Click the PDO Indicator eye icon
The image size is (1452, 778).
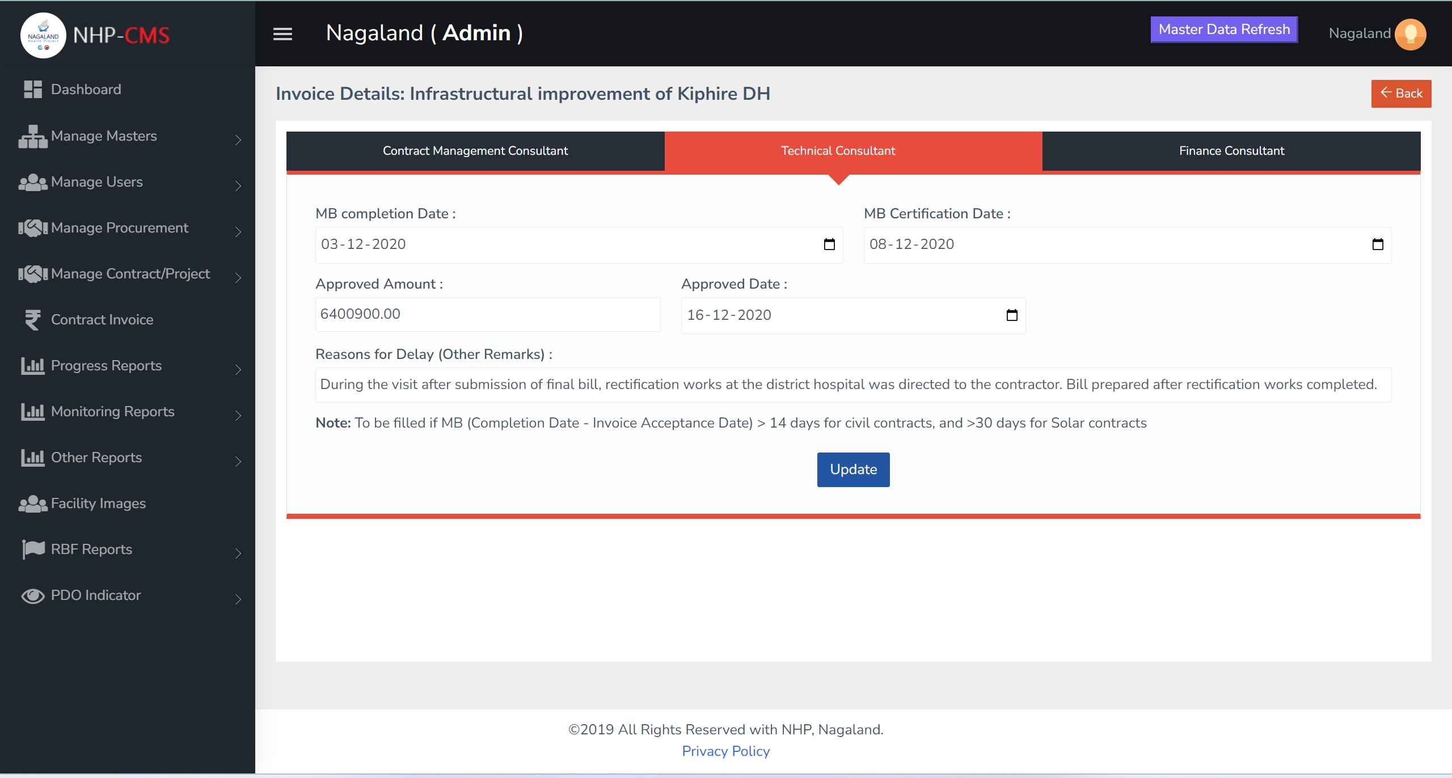(33, 595)
